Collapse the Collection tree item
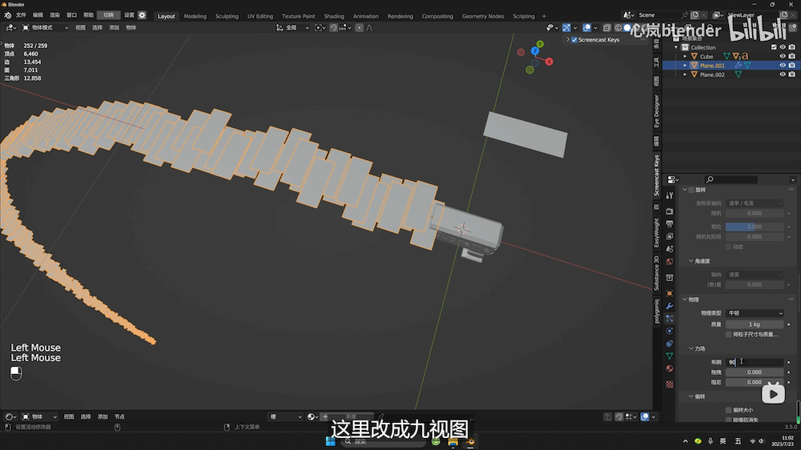Viewport: 801px width, 450px height. pos(676,47)
